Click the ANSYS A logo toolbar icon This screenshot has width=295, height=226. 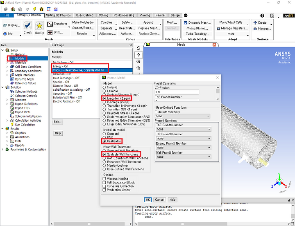[41, 9]
